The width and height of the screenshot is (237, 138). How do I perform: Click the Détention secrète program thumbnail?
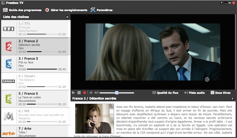coord(94,119)
